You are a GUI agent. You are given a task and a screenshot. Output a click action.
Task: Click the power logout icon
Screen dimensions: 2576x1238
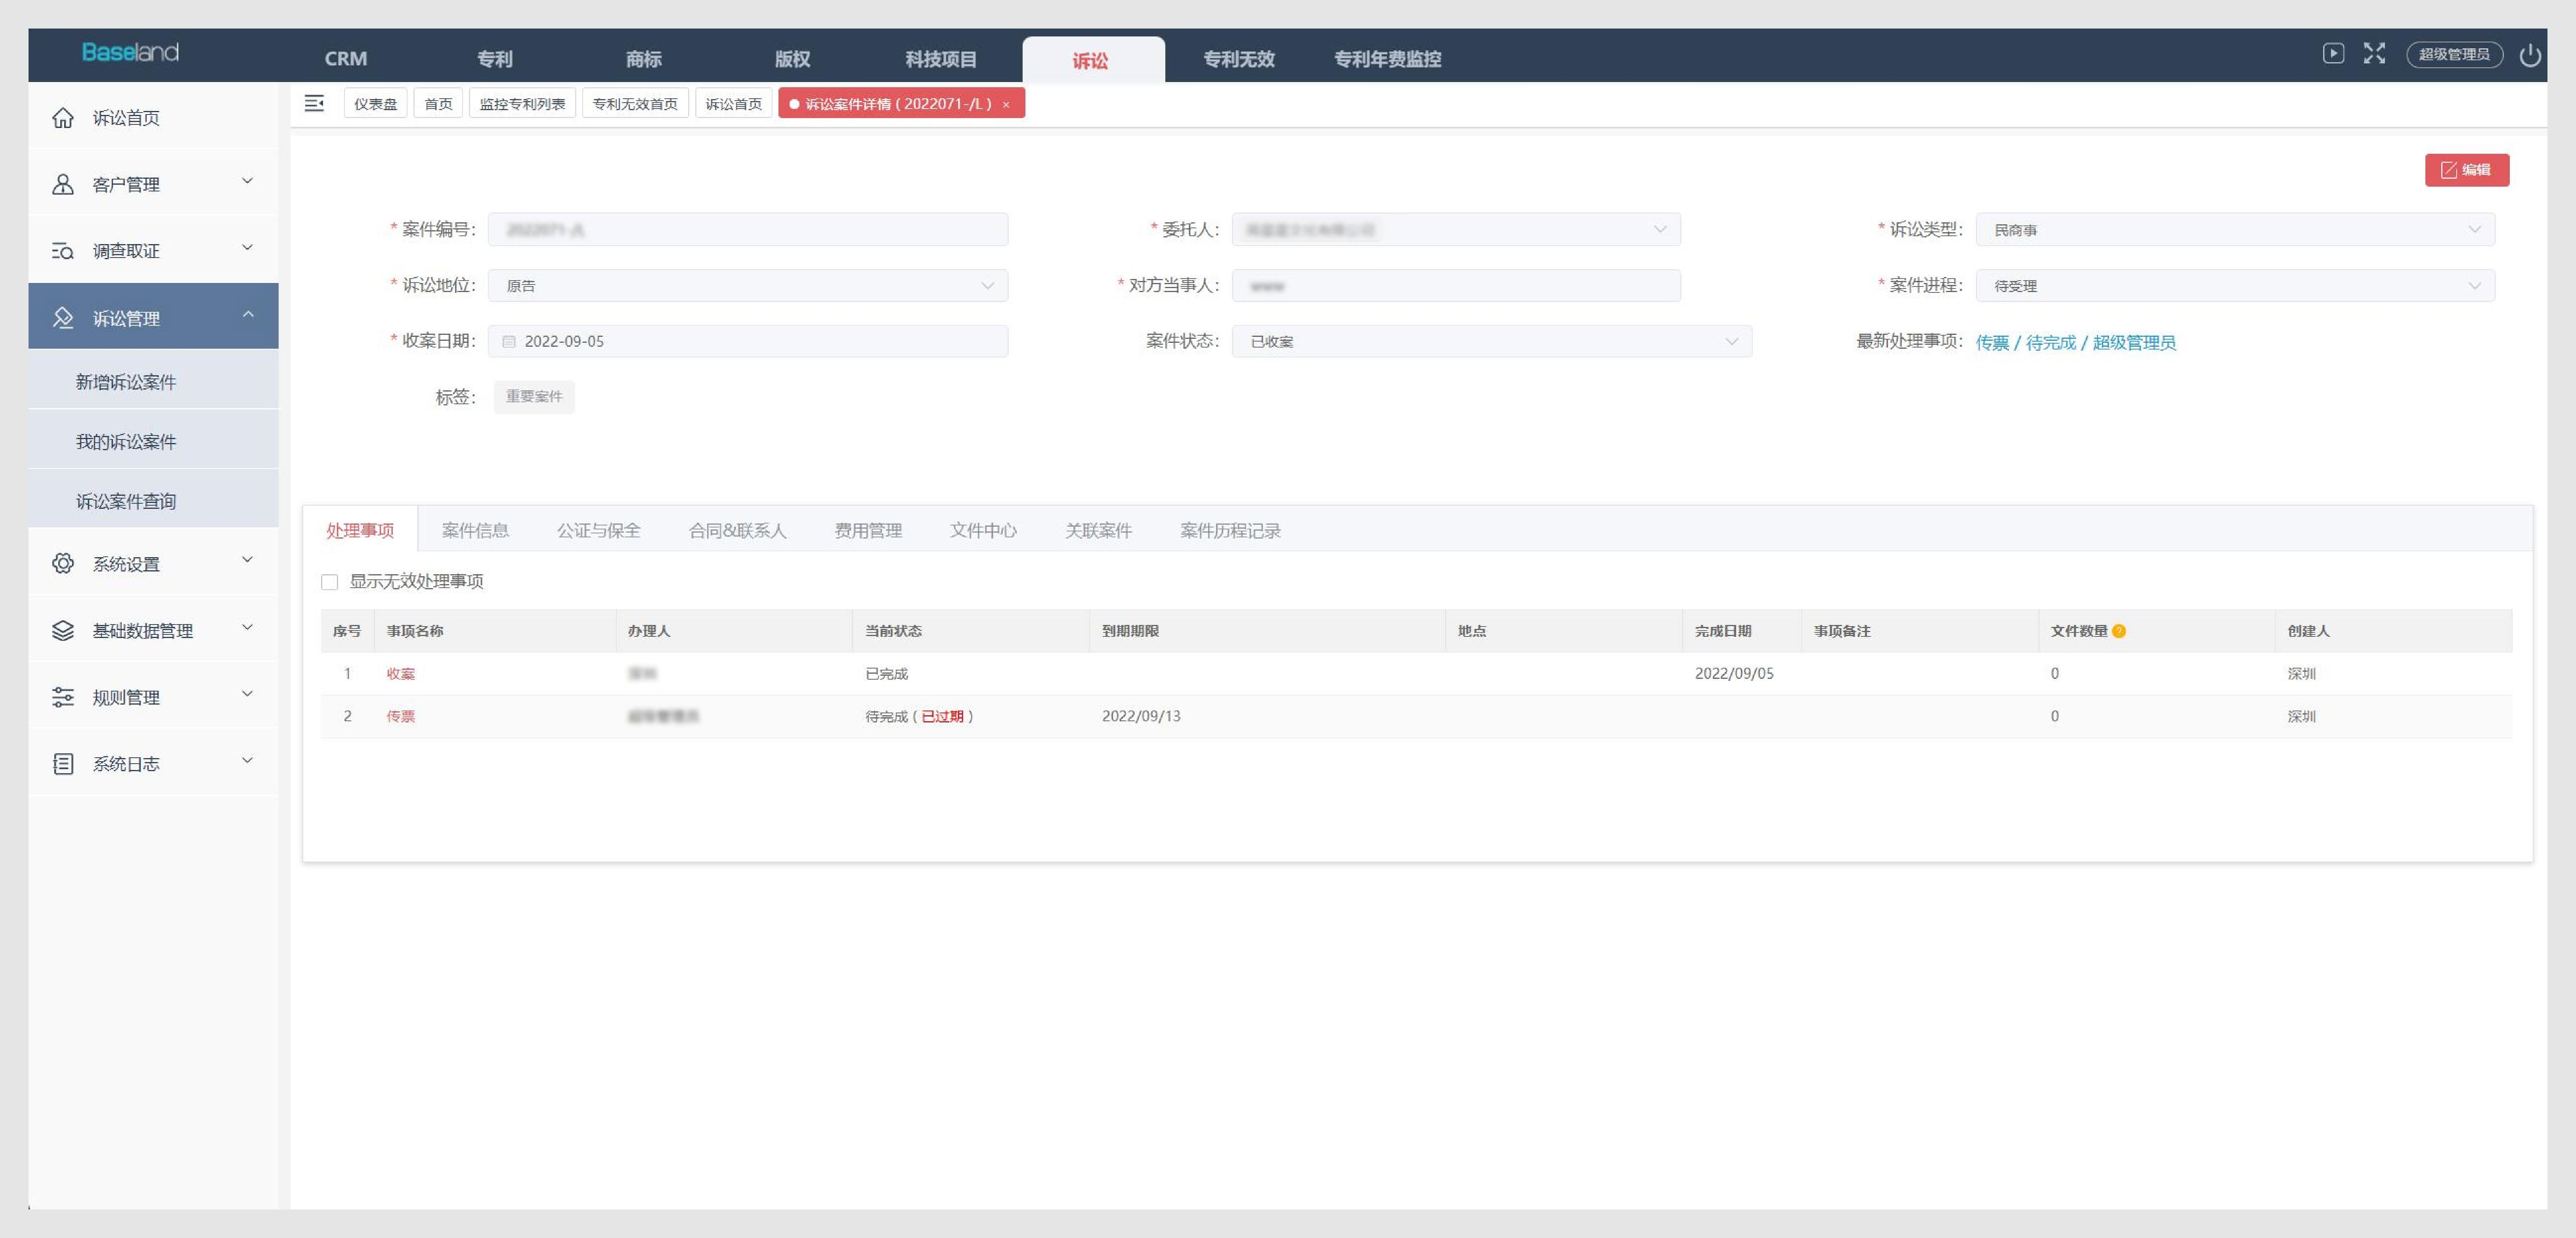coord(2530,55)
